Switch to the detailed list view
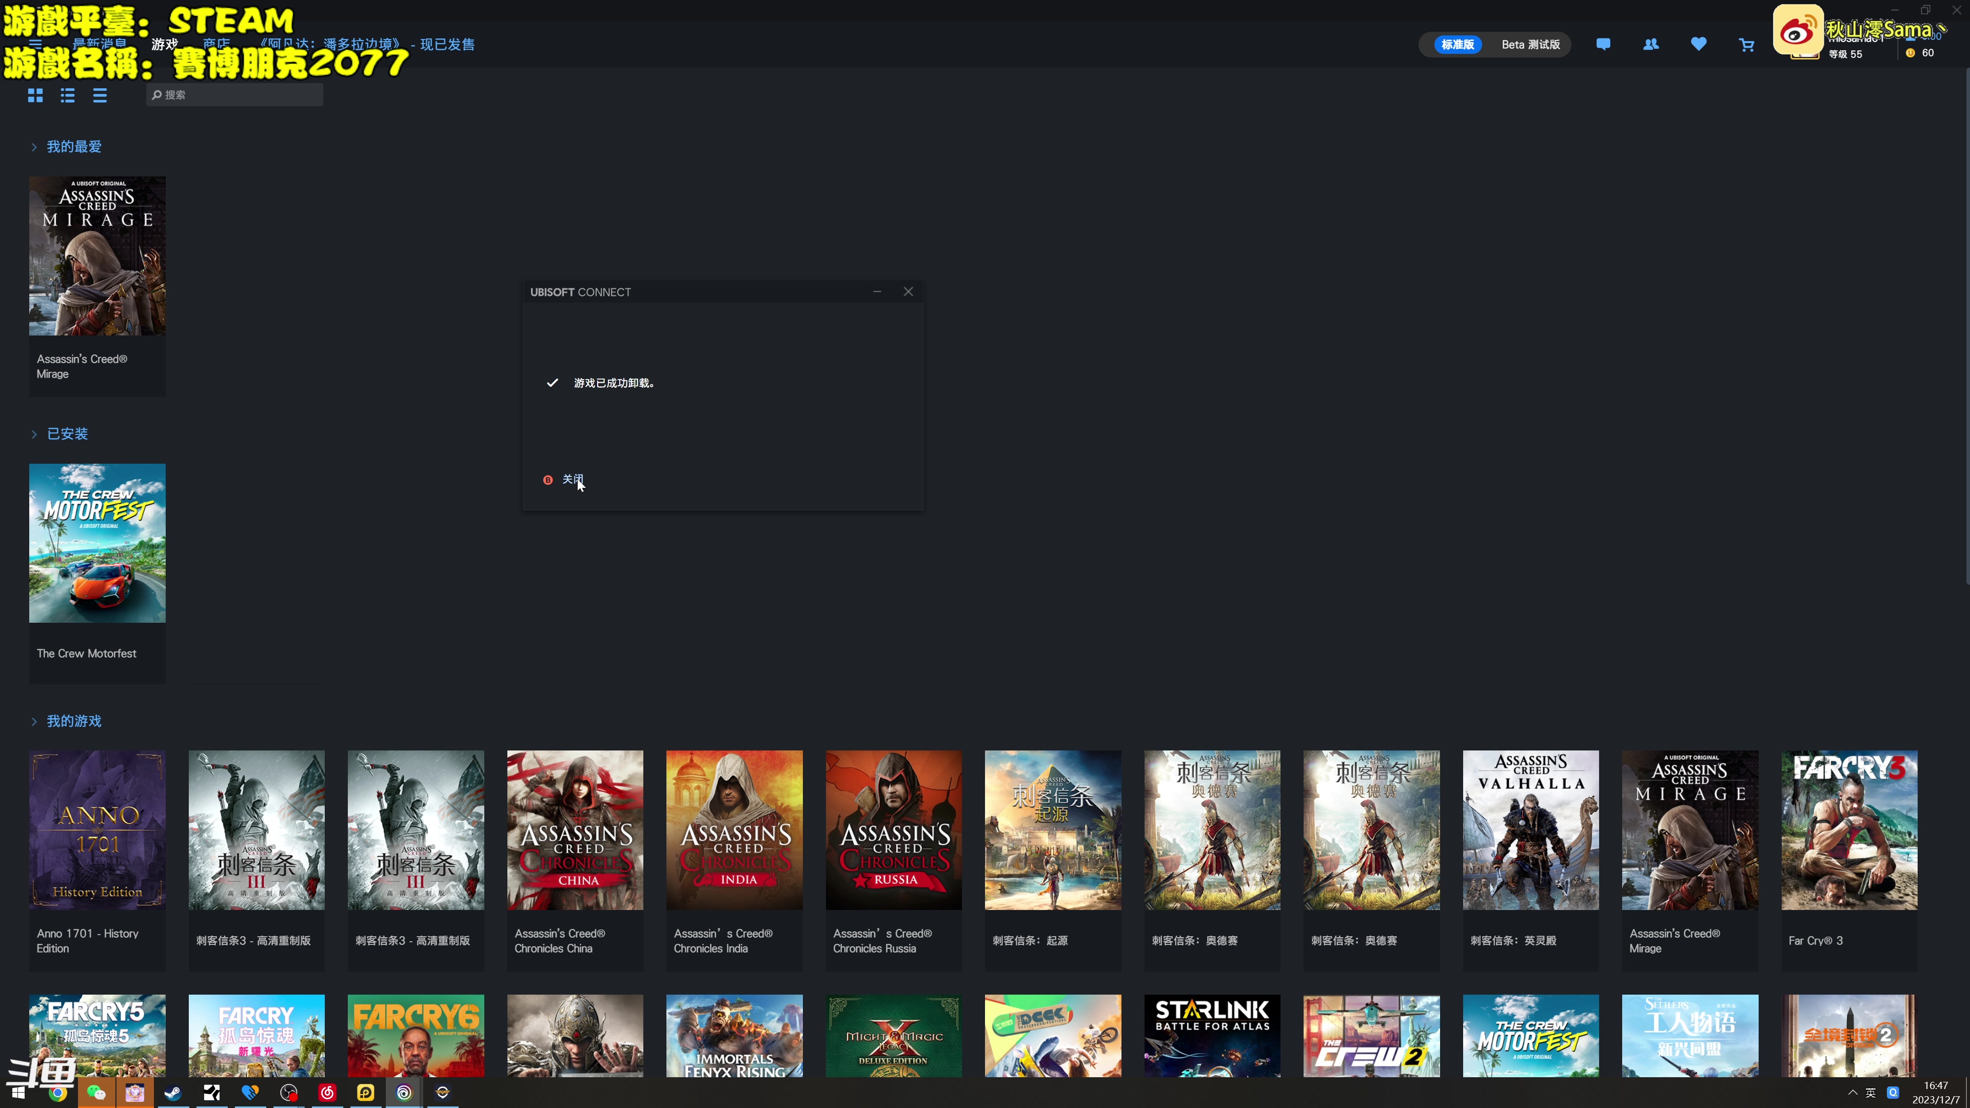Screen dimensions: 1970x1108 [x=67, y=95]
